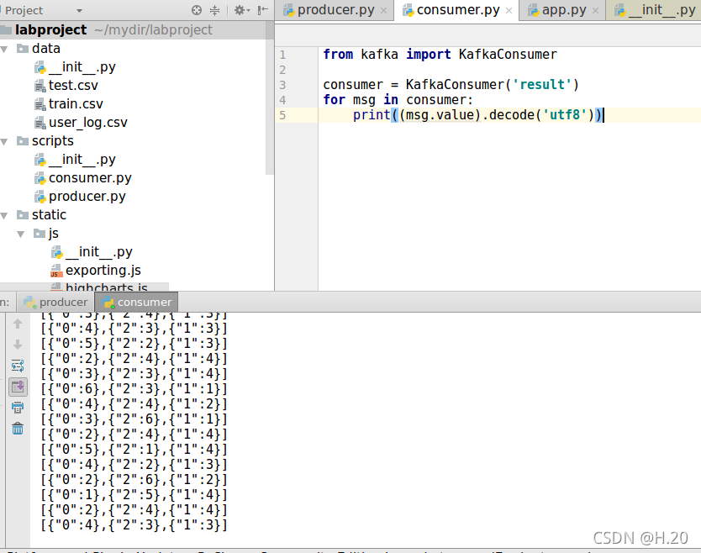Select the producer run tab
This screenshot has height=553, width=701.
click(x=55, y=303)
